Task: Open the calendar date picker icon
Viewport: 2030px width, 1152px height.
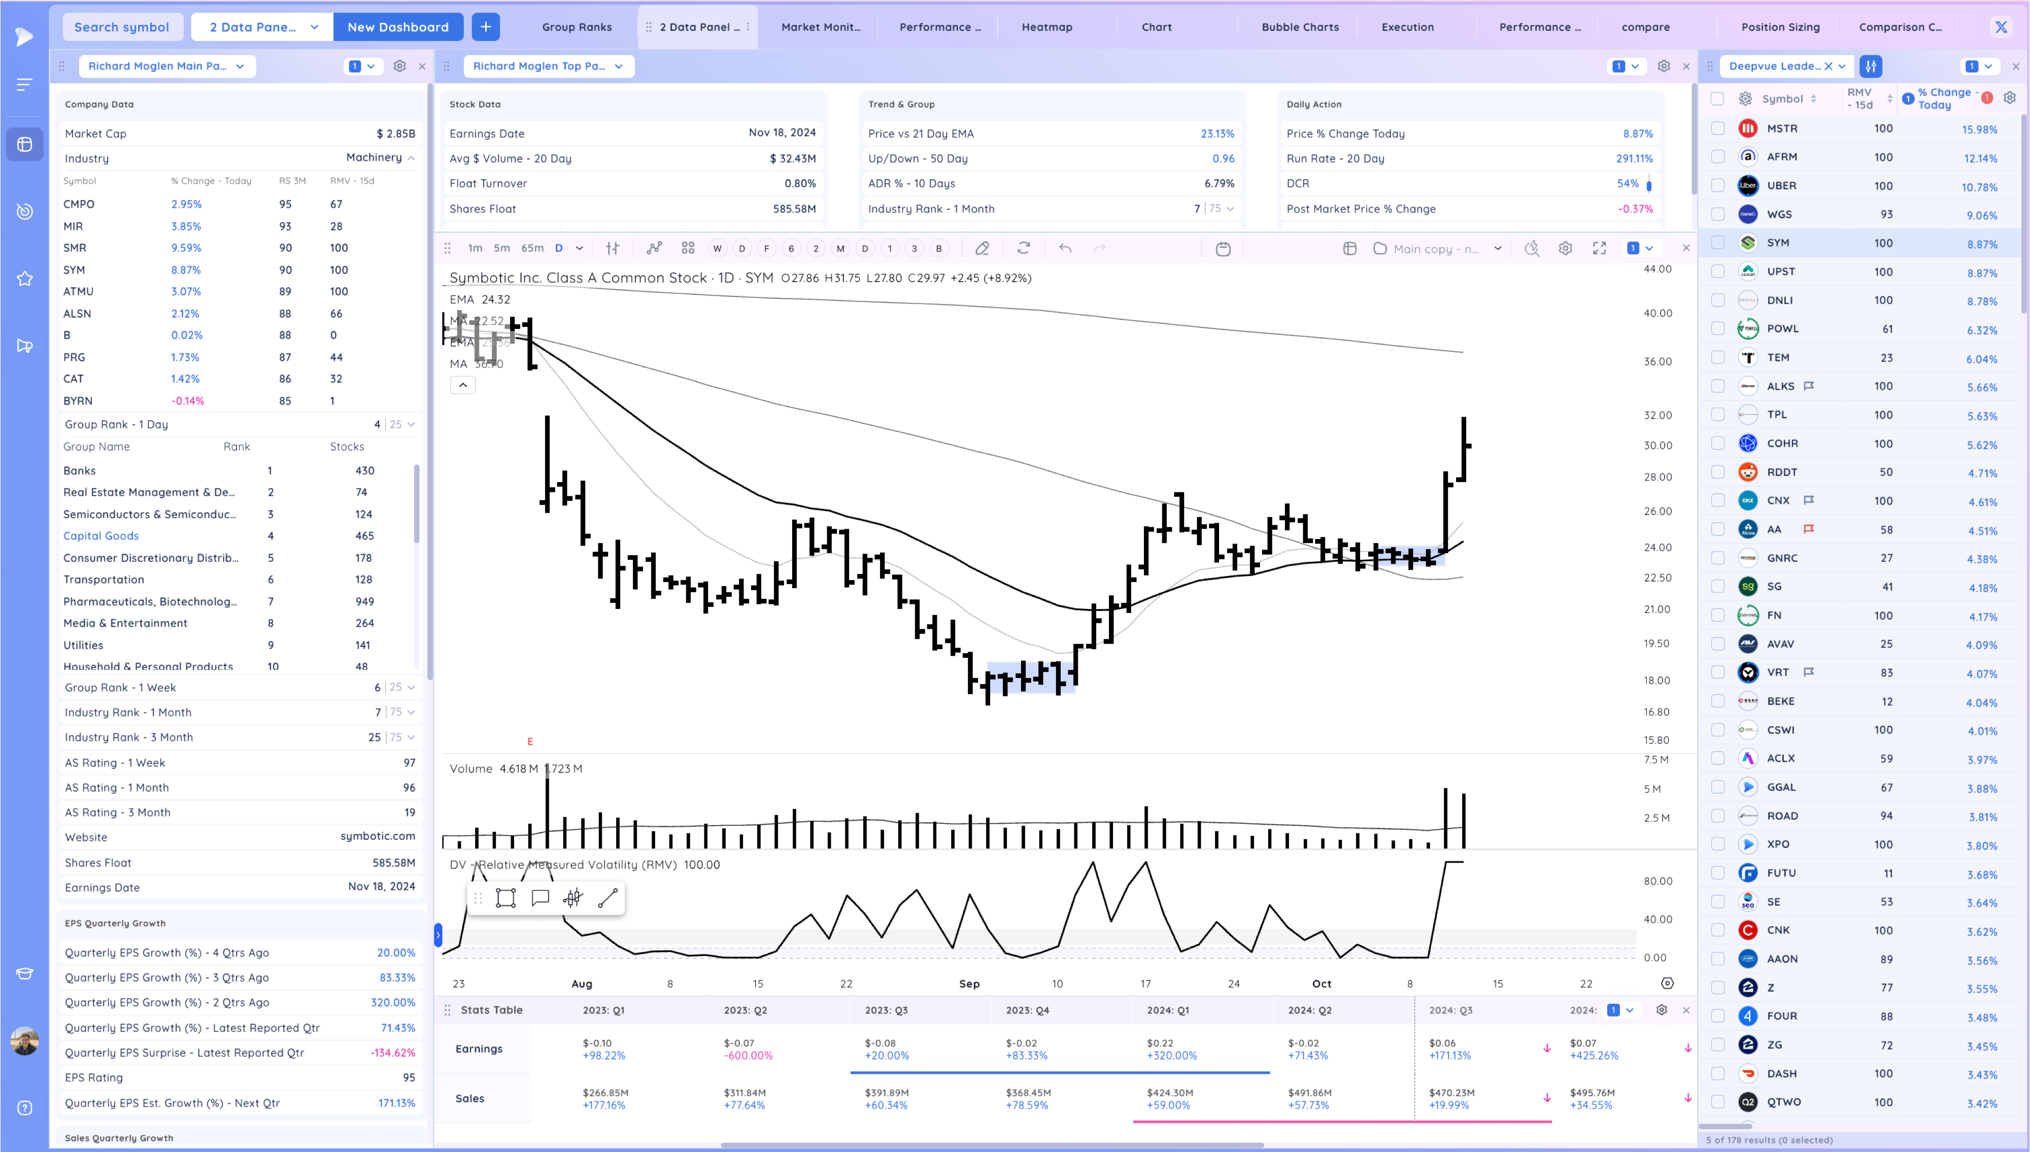Action: click(x=1222, y=249)
